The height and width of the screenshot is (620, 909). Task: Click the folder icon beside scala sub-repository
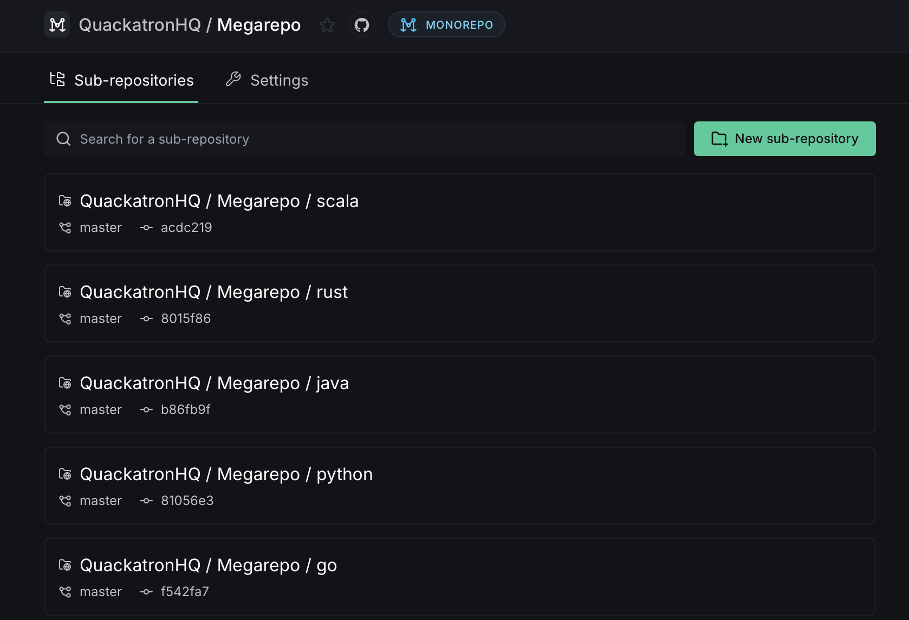click(x=65, y=201)
